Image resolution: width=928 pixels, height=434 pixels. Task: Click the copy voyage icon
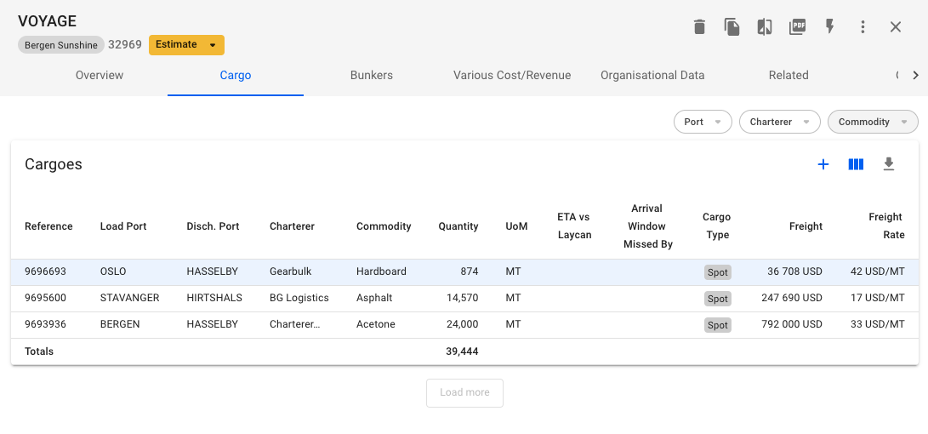(x=732, y=27)
